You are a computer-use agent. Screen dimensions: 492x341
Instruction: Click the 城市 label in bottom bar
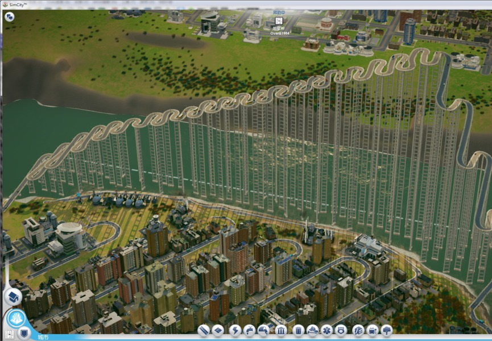click(43, 337)
